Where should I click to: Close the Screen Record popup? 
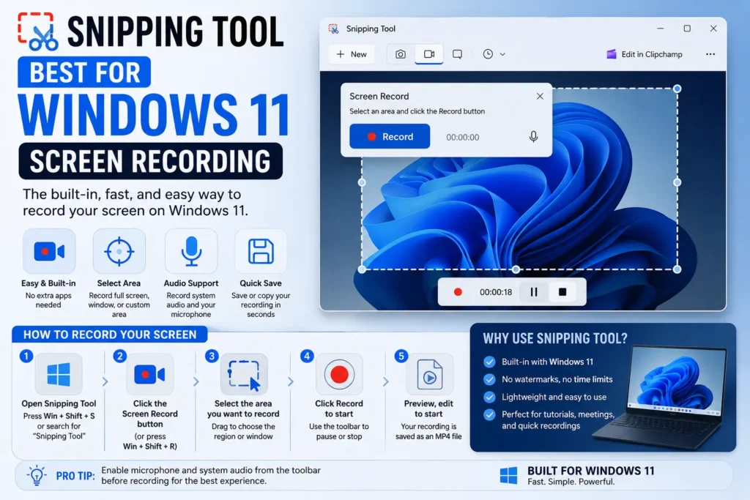point(540,96)
